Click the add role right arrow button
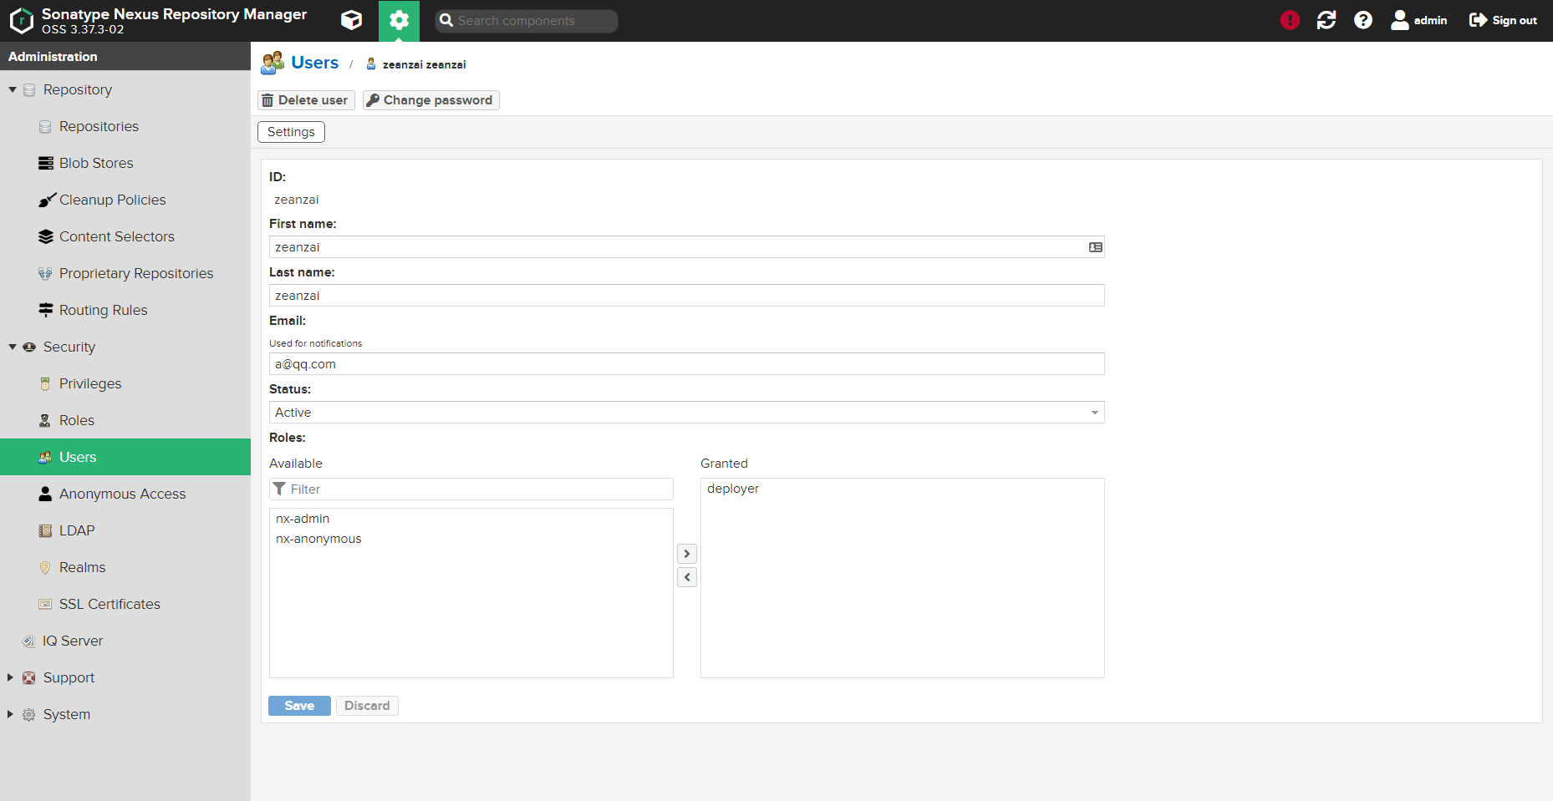1553x801 pixels. (x=687, y=554)
